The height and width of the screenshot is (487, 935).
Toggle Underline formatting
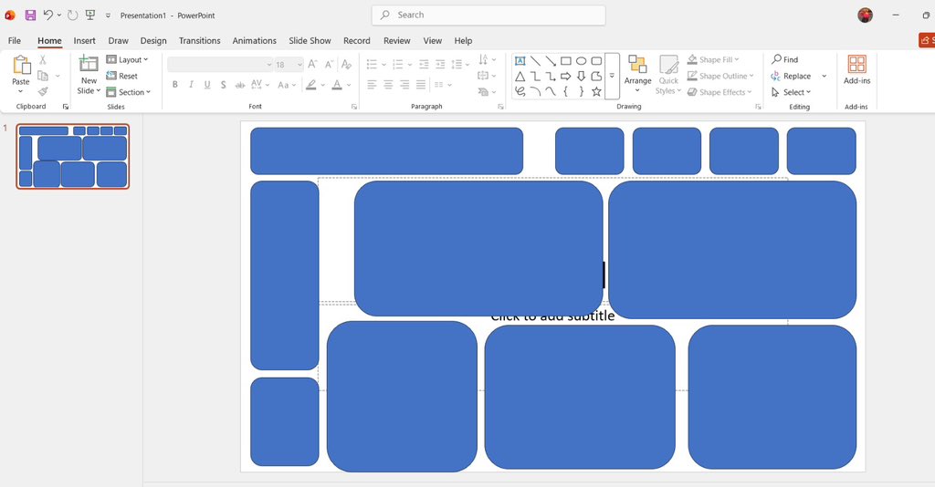pyautogui.click(x=207, y=85)
